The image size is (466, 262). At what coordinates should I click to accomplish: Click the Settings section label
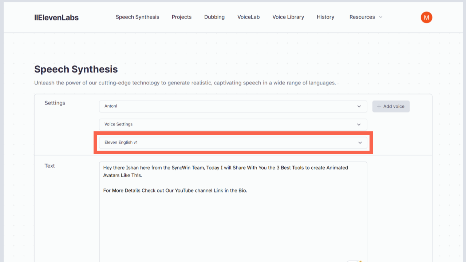click(55, 103)
